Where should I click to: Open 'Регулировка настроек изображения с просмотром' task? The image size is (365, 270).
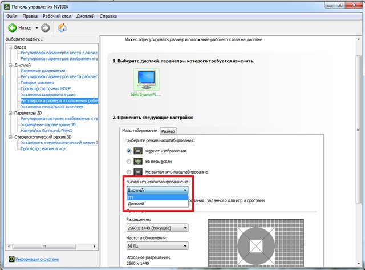point(59,119)
